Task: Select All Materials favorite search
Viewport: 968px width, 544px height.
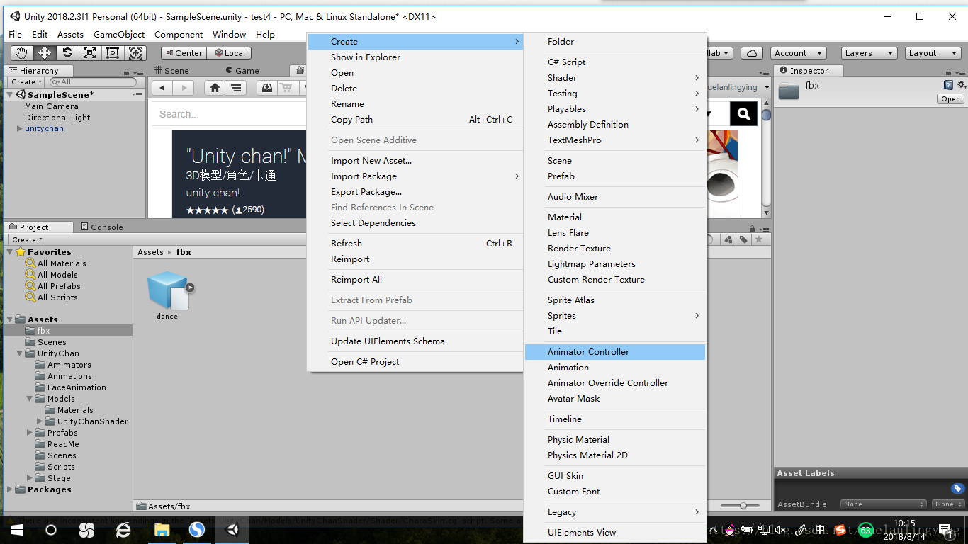Action: pos(62,263)
